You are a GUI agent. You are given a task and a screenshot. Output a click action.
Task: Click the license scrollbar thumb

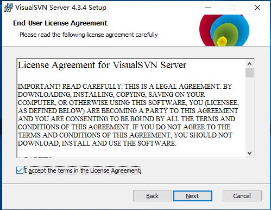[x=250, y=73]
